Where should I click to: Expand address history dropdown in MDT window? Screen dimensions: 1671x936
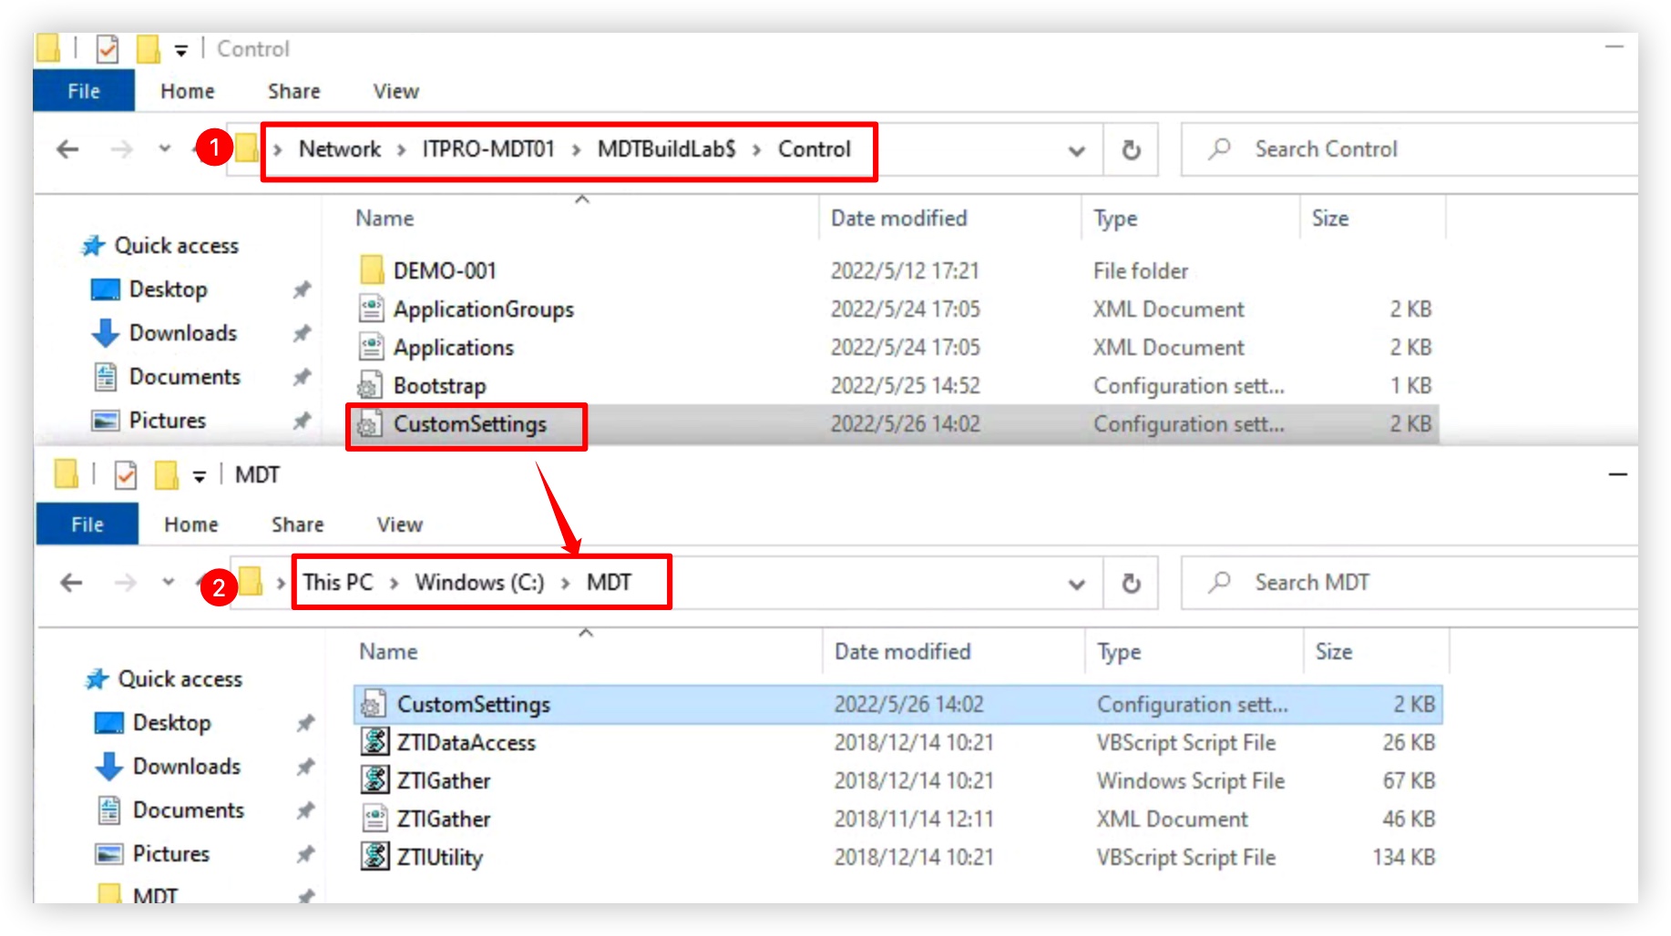(1077, 585)
